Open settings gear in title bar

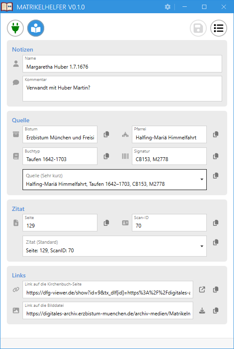[167, 7]
